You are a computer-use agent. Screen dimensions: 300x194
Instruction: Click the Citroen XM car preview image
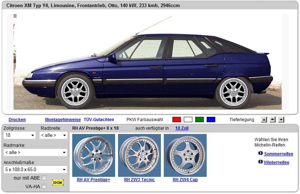tap(148, 61)
